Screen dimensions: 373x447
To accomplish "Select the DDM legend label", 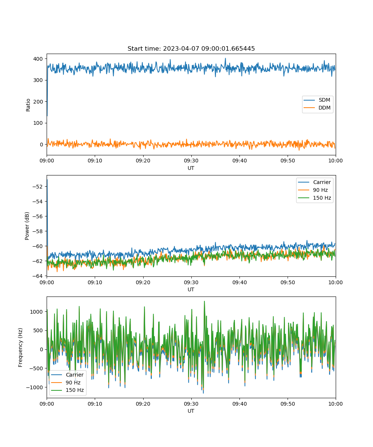I will coord(325,108).
